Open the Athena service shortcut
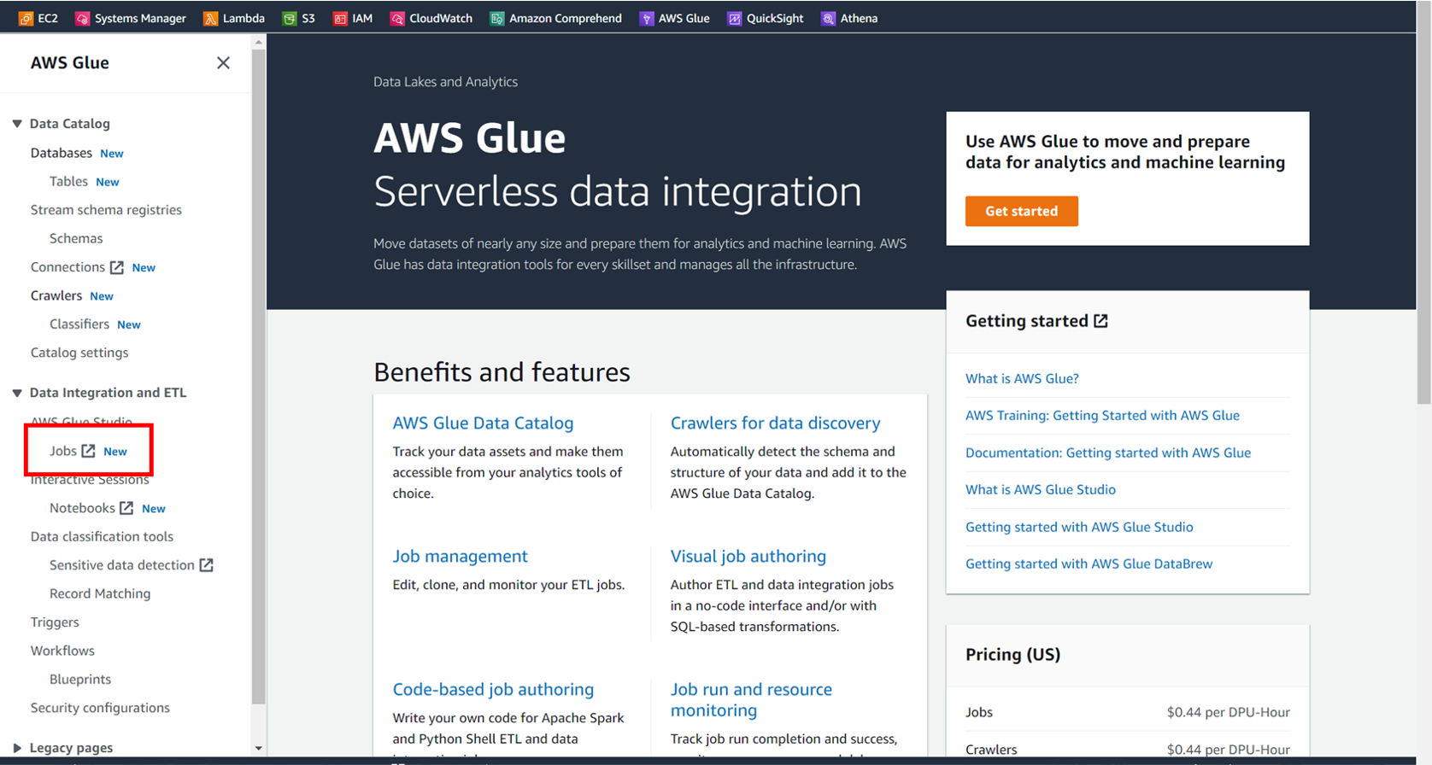The height and width of the screenshot is (765, 1432). click(x=848, y=17)
